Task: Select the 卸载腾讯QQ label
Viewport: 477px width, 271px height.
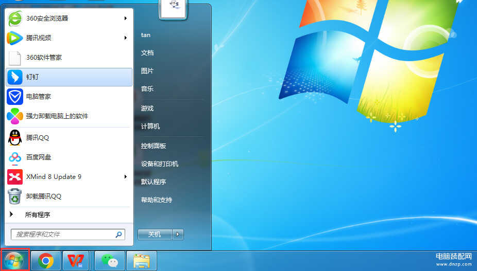Action: pos(43,196)
